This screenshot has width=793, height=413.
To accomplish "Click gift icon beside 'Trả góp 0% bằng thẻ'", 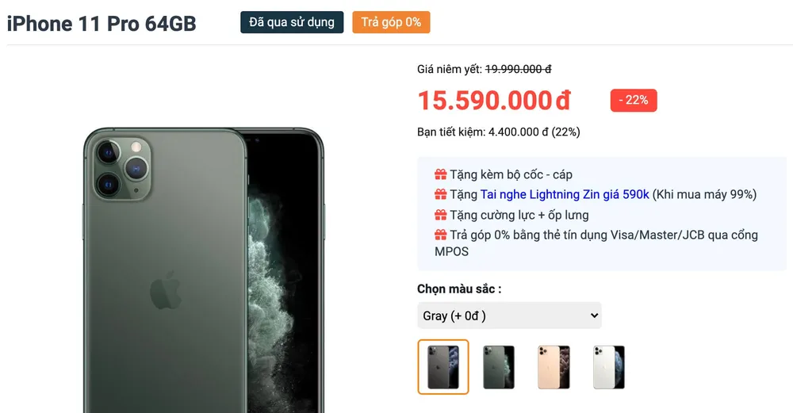I will coord(440,235).
